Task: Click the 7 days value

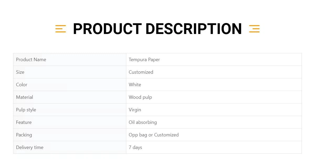Action: [x=135, y=147]
